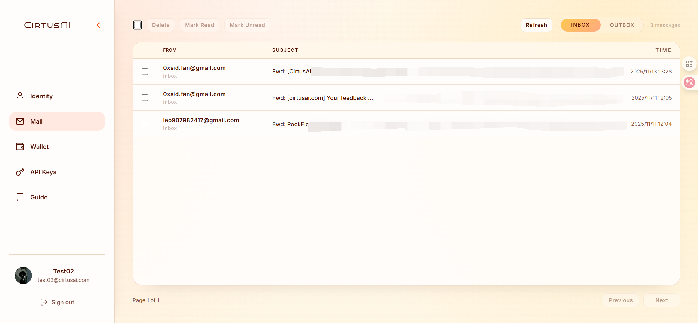Click the Sign out arrow icon

click(44, 302)
